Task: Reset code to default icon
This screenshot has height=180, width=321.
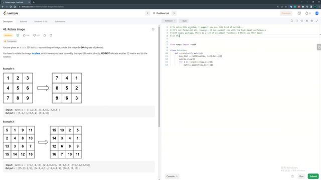Action: (x=302, y=21)
